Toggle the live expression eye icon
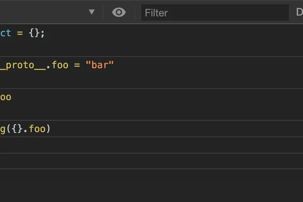This screenshot has width=303, height=202. (x=119, y=12)
